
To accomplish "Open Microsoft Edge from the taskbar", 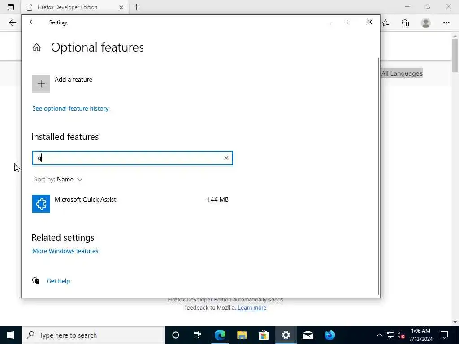I will tap(220, 335).
